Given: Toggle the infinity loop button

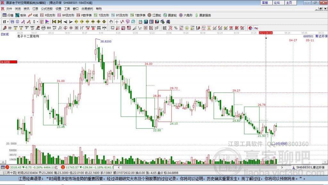Looking at the screenshot, I should 256,28.
